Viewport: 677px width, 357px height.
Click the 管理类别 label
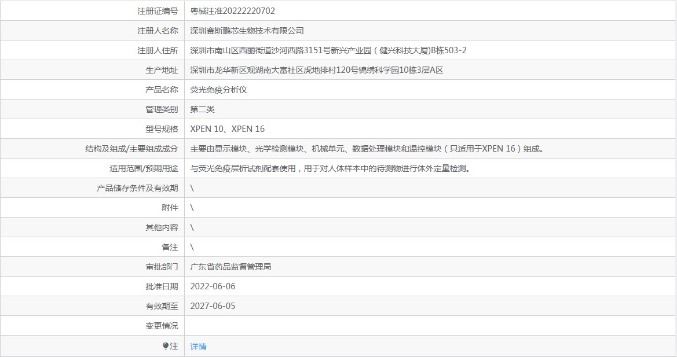(162, 109)
